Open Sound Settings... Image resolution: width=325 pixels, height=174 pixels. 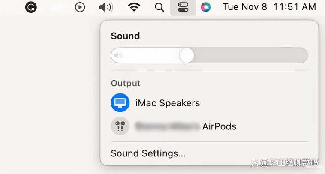pyautogui.click(x=148, y=153)
